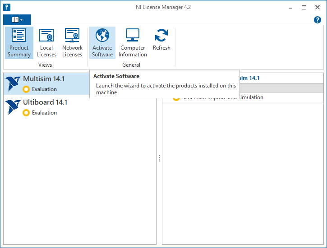Maximize the NI License Manager window
The height and width of the screenshot is (248, 327).
(x=304, y=8)
